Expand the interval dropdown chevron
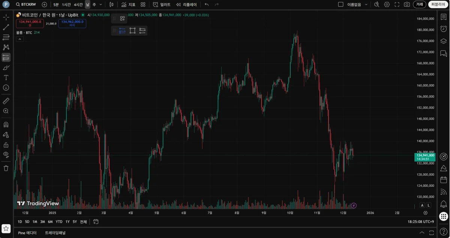Image resolution: width=450 pixels, height=238 pixels. [x=101, y=4]
